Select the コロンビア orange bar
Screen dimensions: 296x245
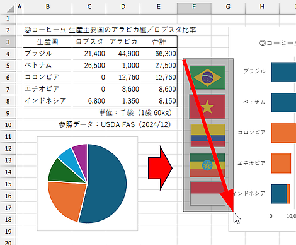pos(283,133)
